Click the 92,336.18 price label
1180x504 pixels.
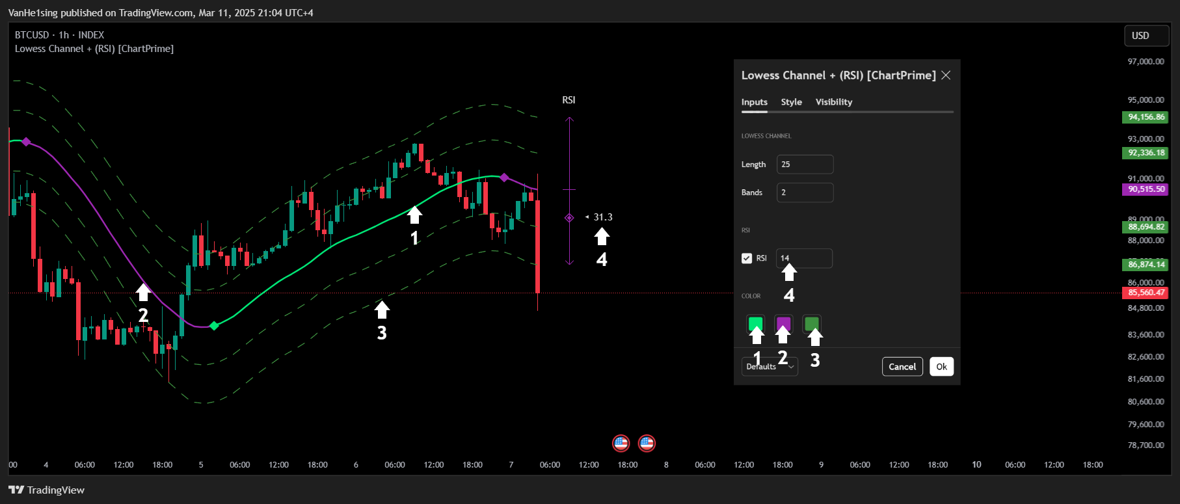click(1146, 153)
